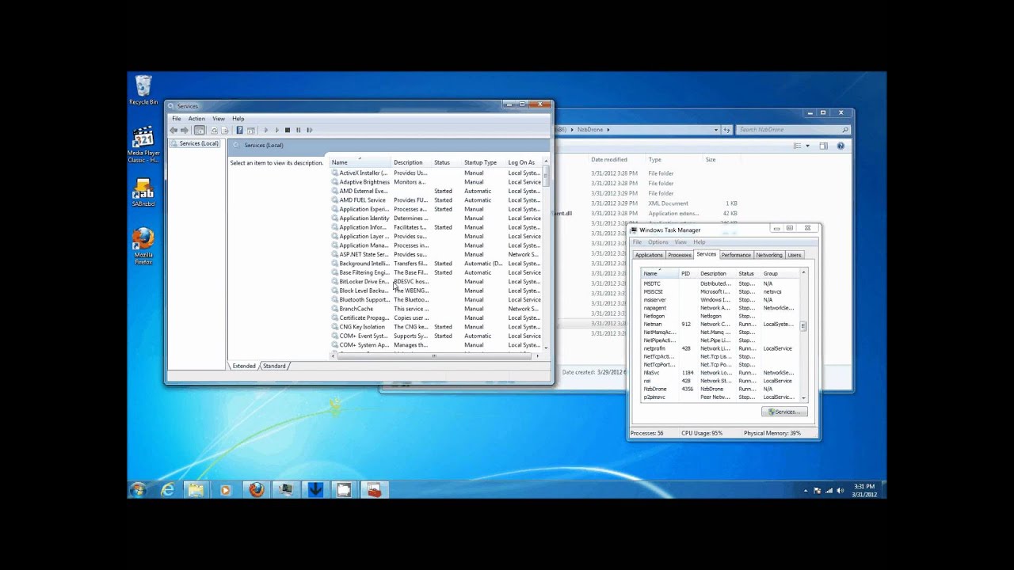Viewport: 1014px width, 570px height.
Task: Click the Stop Service square icon
Action: pyautogui.click(x=288, y=130)
